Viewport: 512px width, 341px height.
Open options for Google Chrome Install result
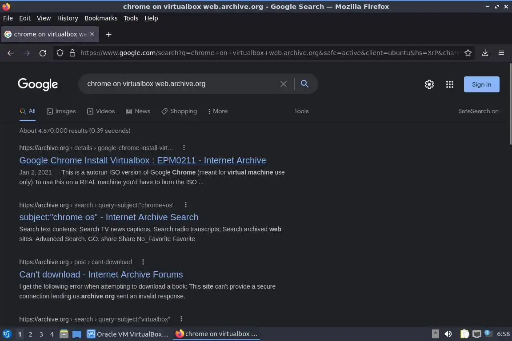[184, 147]
